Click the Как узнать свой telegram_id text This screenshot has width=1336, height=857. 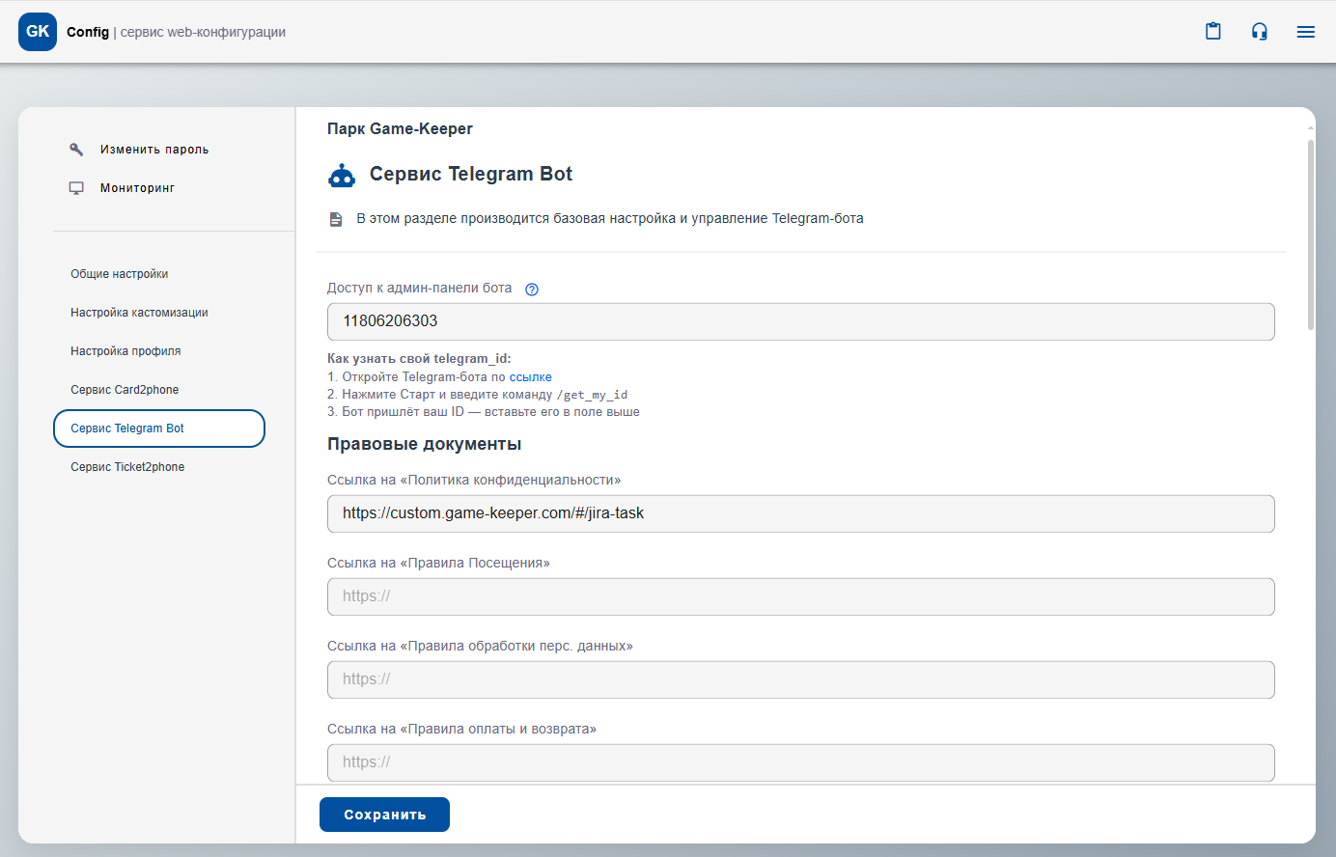419,358
